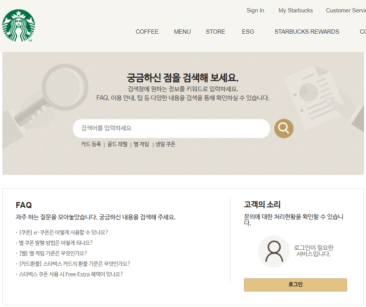Select the 카드 등록 suggested keyword
Screen dimensions: 366x307
91,144
